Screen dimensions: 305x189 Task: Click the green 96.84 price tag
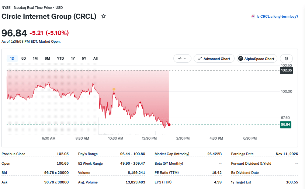click(285, 125)
